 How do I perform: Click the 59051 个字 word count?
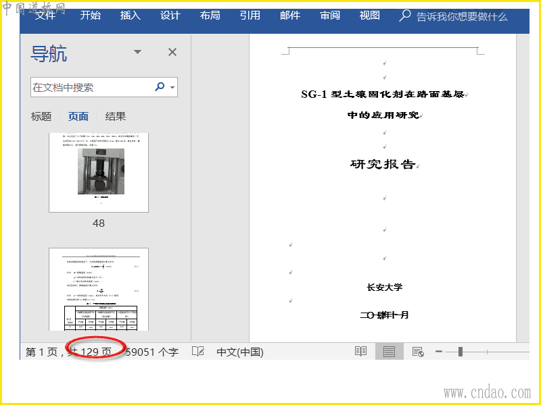point(152,352)
